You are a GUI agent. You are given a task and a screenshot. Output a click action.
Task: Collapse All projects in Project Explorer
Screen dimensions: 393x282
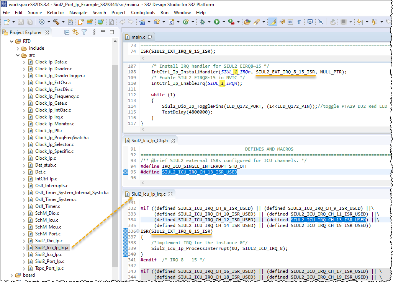67,32
